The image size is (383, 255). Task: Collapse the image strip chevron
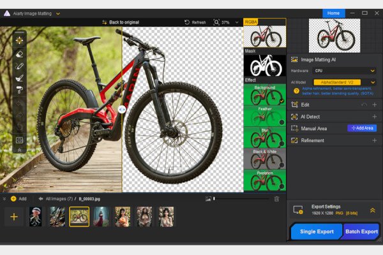tap(4, 199)
